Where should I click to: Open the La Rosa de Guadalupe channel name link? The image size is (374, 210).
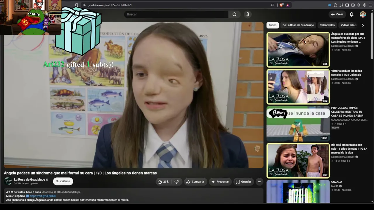point(30,180)
